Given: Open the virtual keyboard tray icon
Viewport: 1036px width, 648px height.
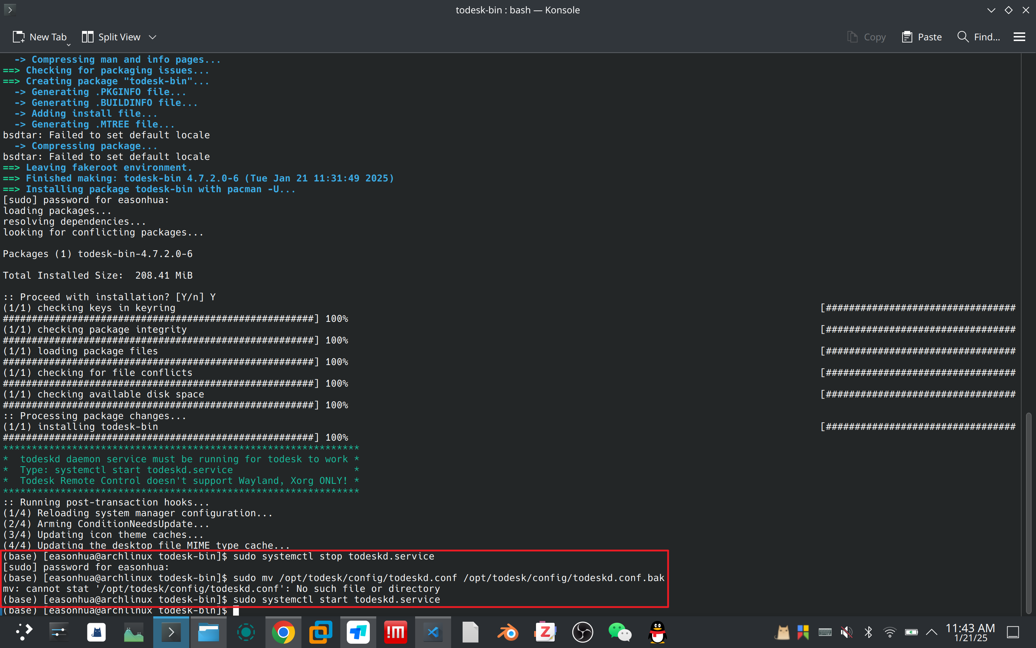Looking at the screenshot, I should tap(825, 632).
